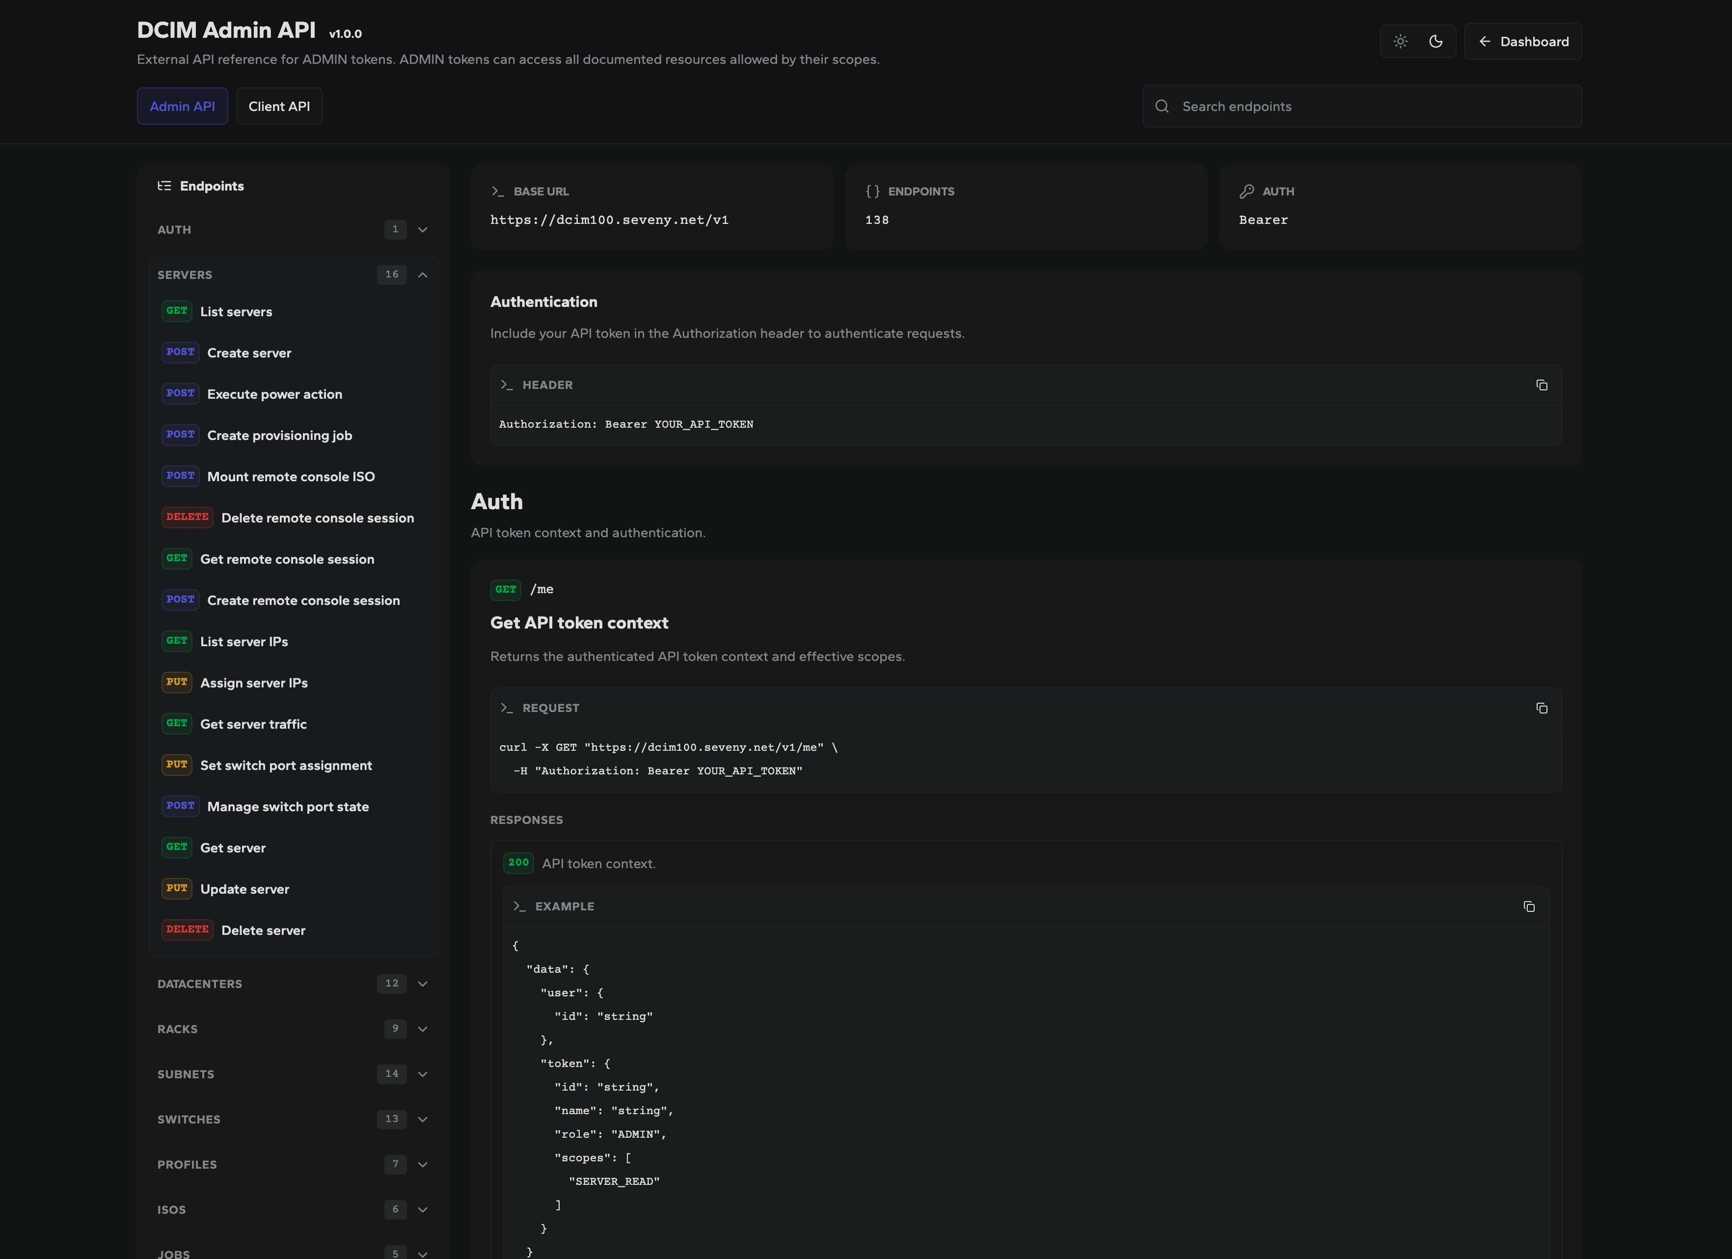This screenshot has height=1259, width=1732.
Task: Click the Get API token context heading
Action: pos(579,623)
